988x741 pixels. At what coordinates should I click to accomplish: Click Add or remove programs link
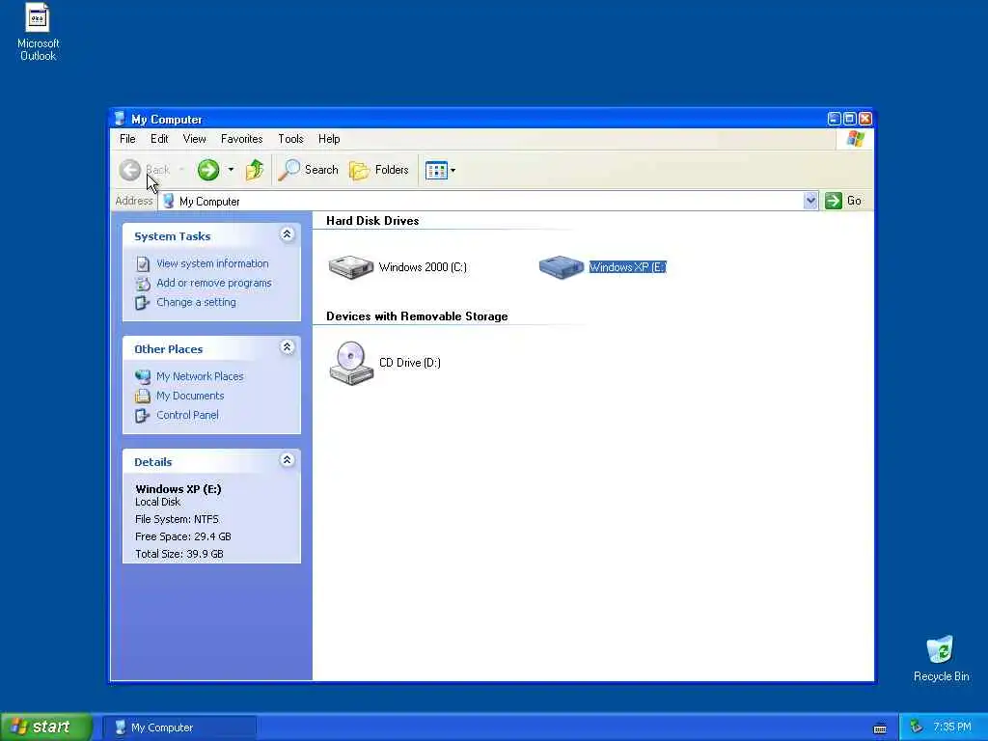[x=213, y=283]
